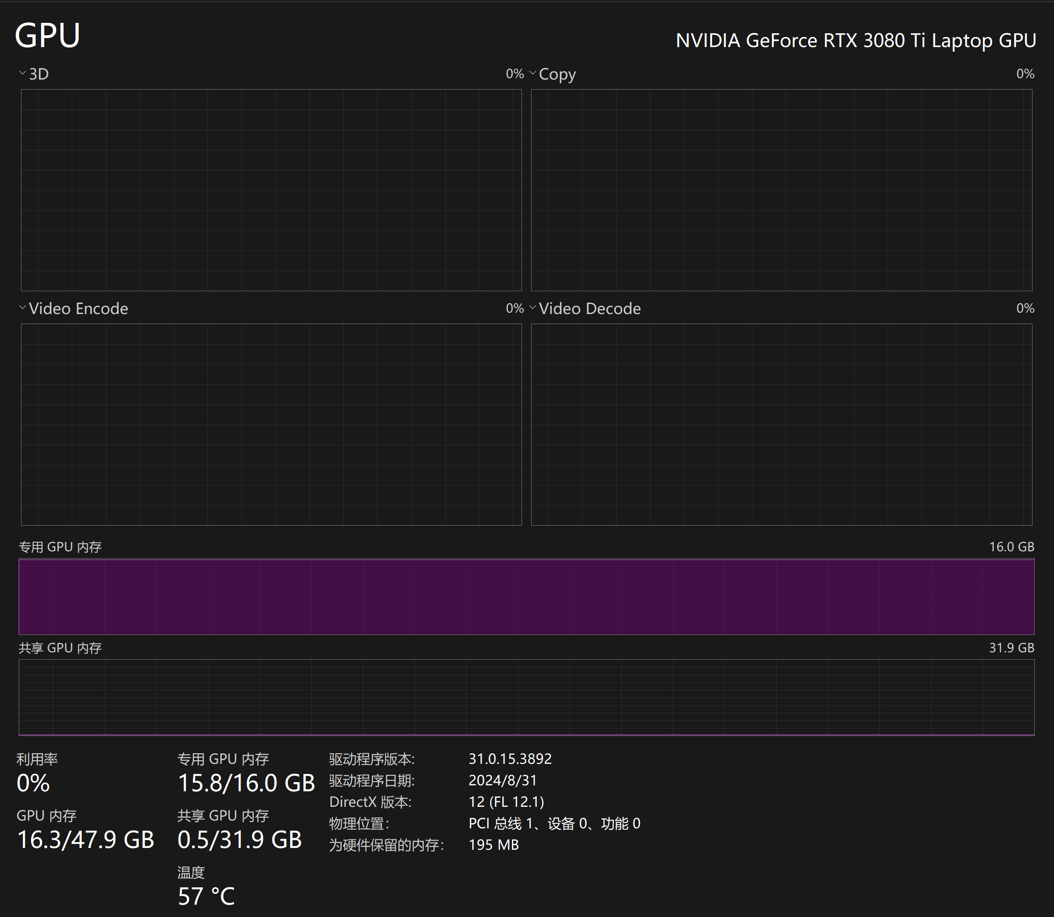The width and height of the screenshot is (1054, 917).
Task: Click the 15.8/16.0 GB dedicated memory value
Action: click(246, 783)
